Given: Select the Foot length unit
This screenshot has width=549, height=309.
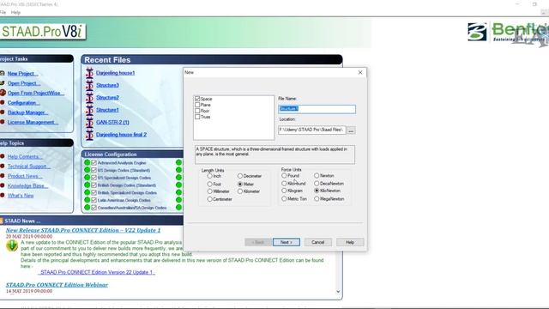Looking at the screenshot, I should [209, 184].
